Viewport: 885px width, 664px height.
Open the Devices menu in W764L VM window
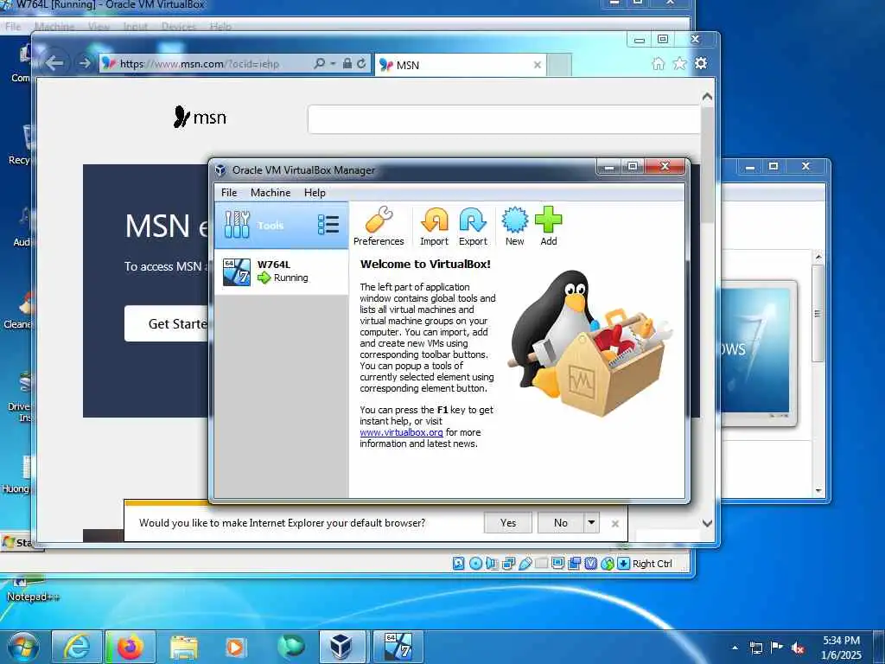[179, 27]
